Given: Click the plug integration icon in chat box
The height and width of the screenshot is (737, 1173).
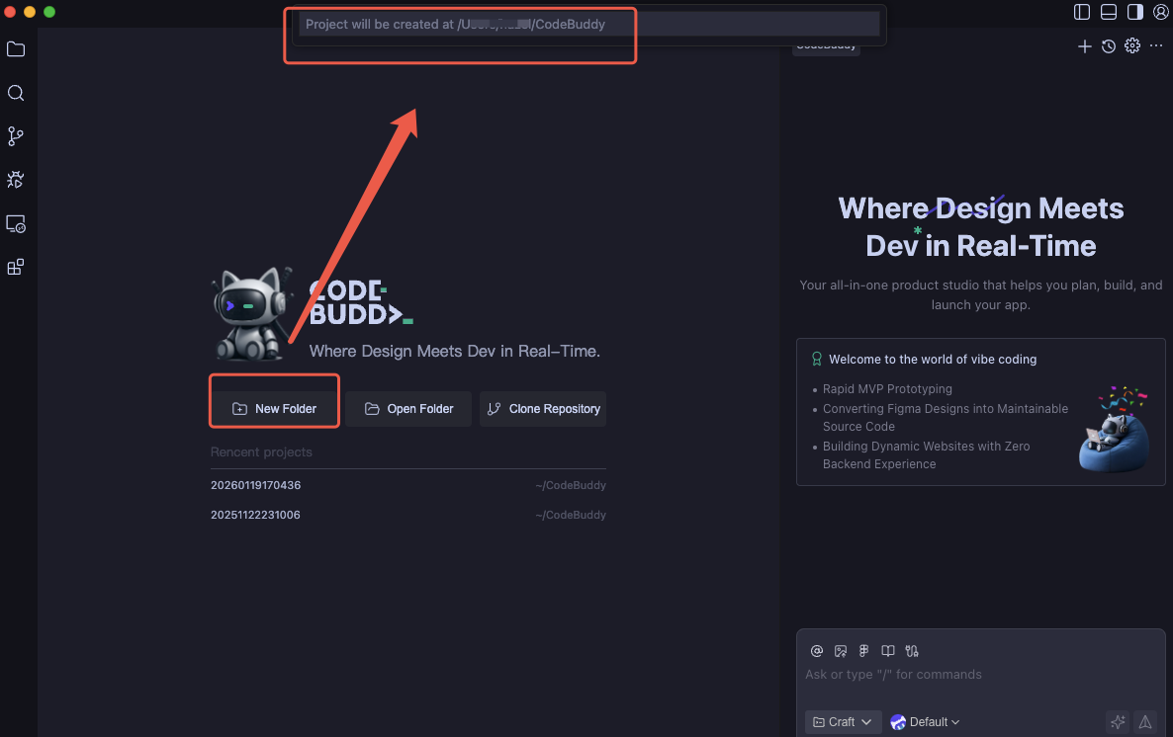Looking at the screenshot, I should point(912,651).
